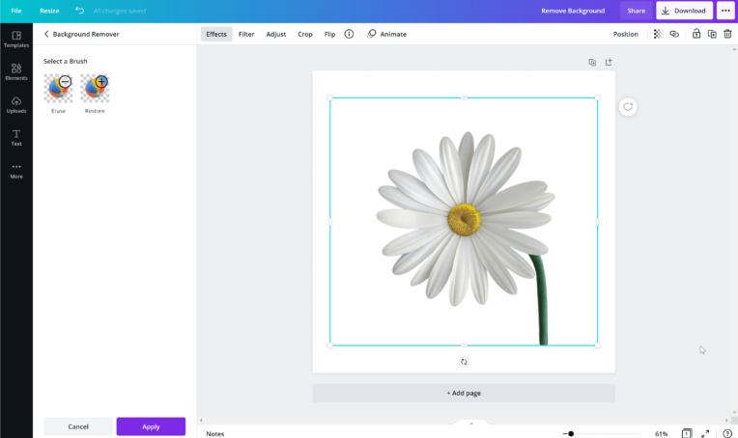738x438 pixels.
Task: Apply background remover changes
Action: 151,426
